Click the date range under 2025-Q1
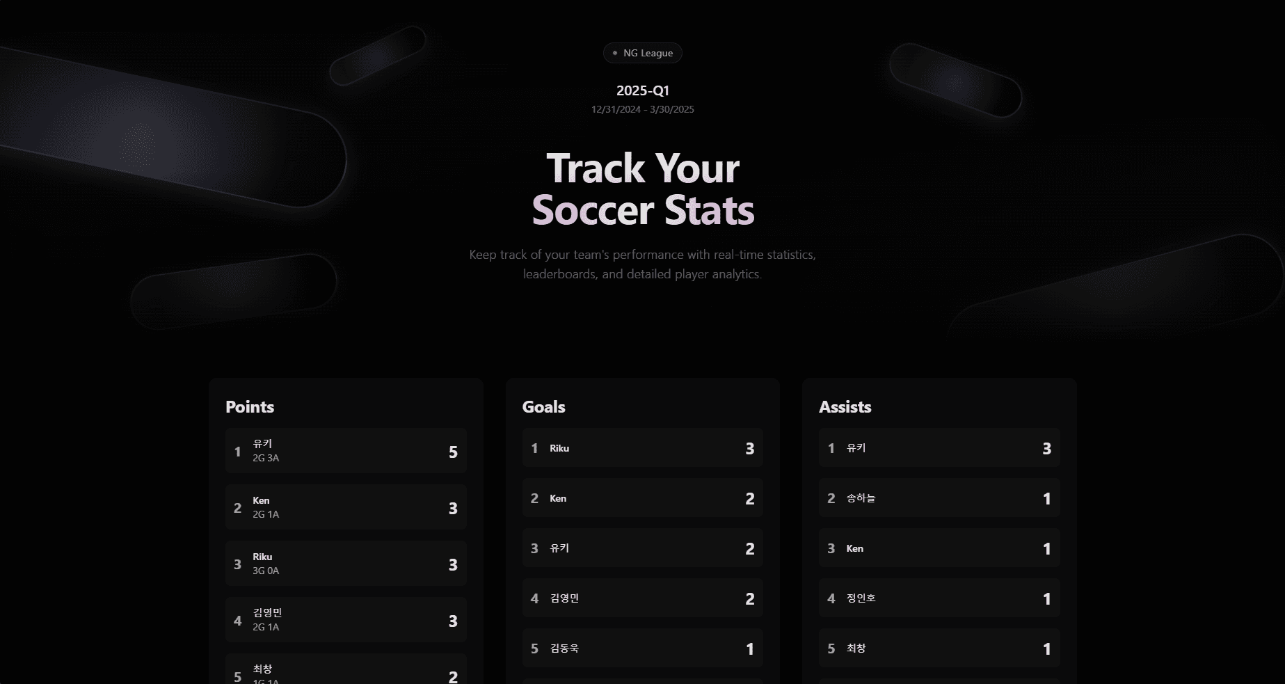1285x684 pixels. [x=641, y=109]
